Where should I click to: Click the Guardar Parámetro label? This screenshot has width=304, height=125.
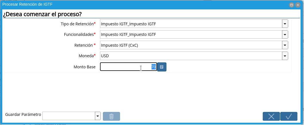coord(23,114)
